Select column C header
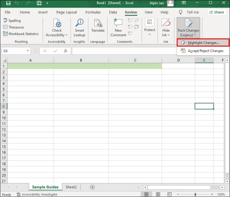This screenshot has width=230, height=197. (135, 60)
